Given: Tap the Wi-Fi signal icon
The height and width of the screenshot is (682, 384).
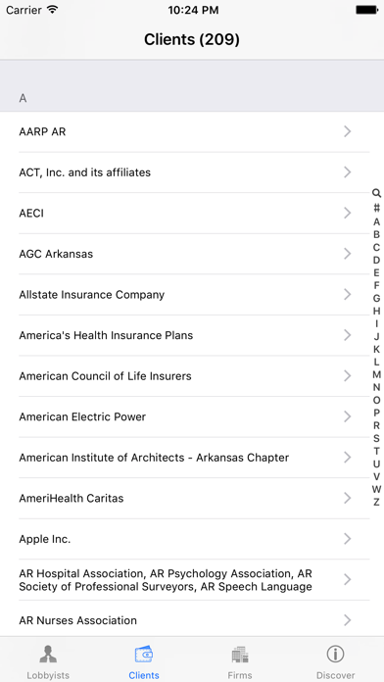Looking at the screenshot, I should coord(53,10).
